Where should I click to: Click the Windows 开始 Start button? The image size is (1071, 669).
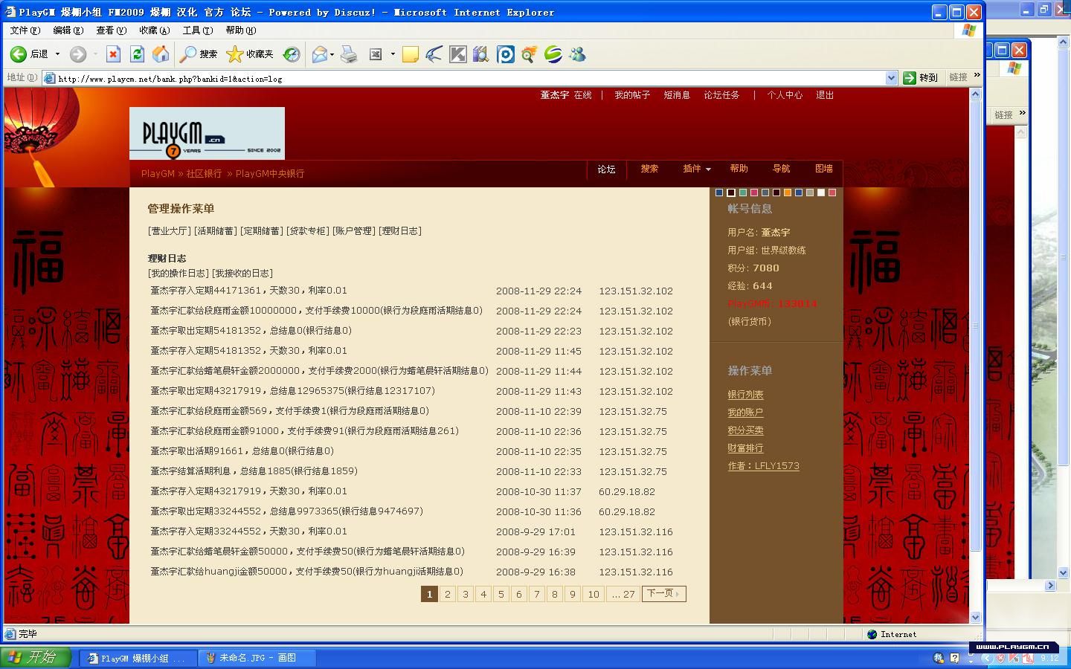coord(35,658)
